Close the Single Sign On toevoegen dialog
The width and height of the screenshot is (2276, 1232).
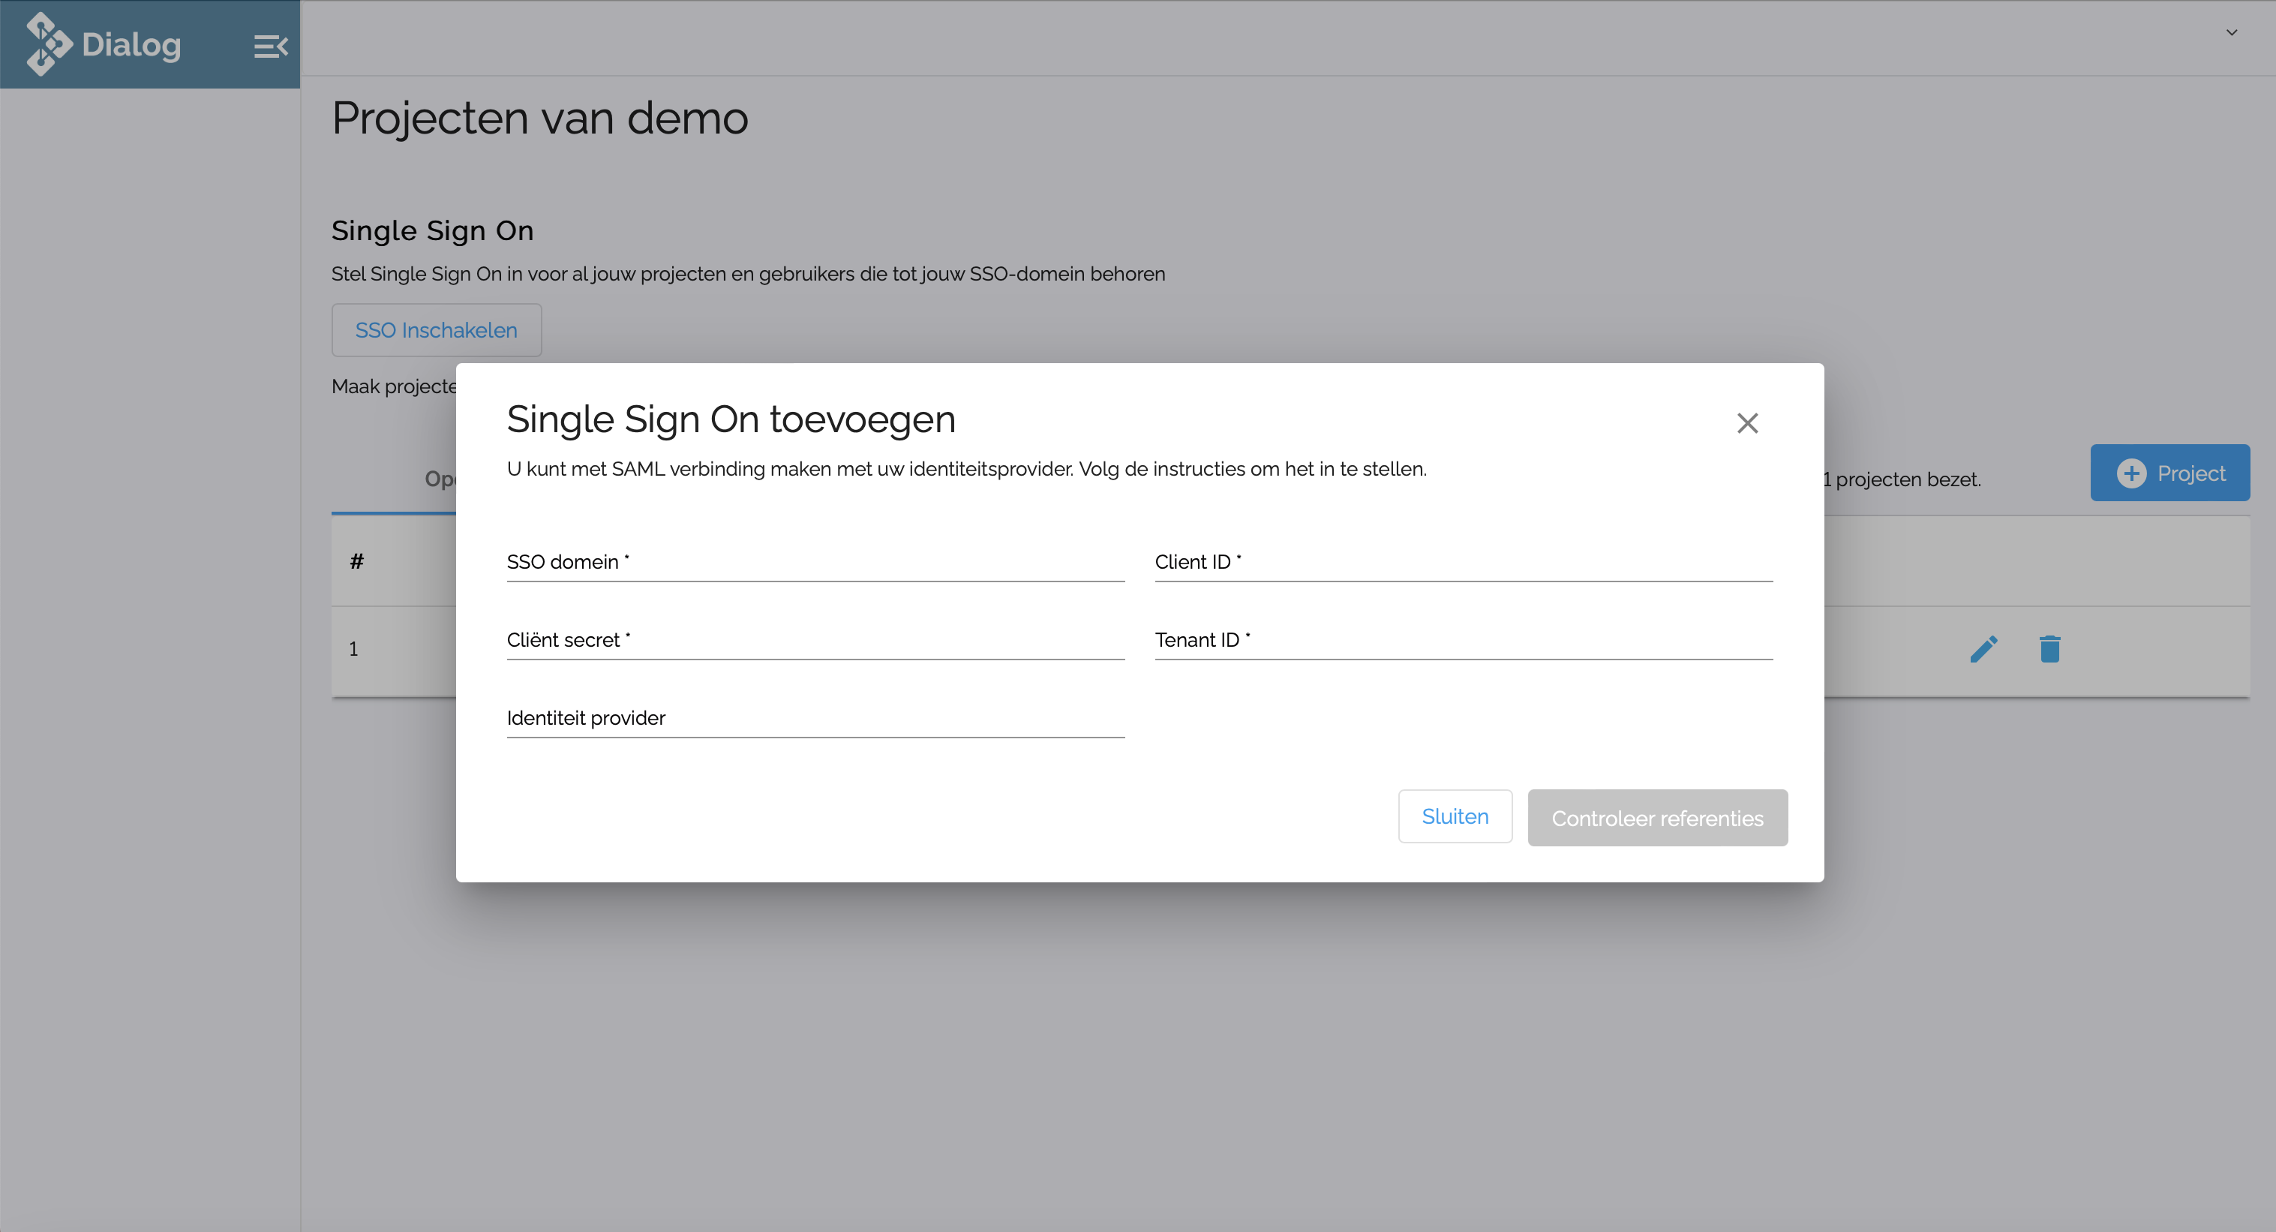(1747, 423)
